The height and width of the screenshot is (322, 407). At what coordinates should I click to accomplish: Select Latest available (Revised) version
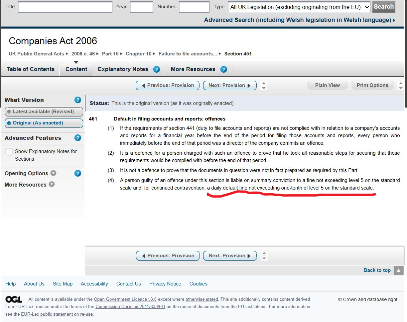pos(44,112)
